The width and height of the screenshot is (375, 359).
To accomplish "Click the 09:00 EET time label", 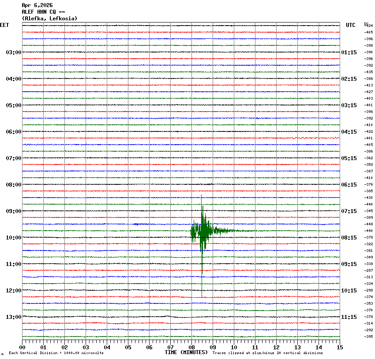I will [x=13, y=211].
